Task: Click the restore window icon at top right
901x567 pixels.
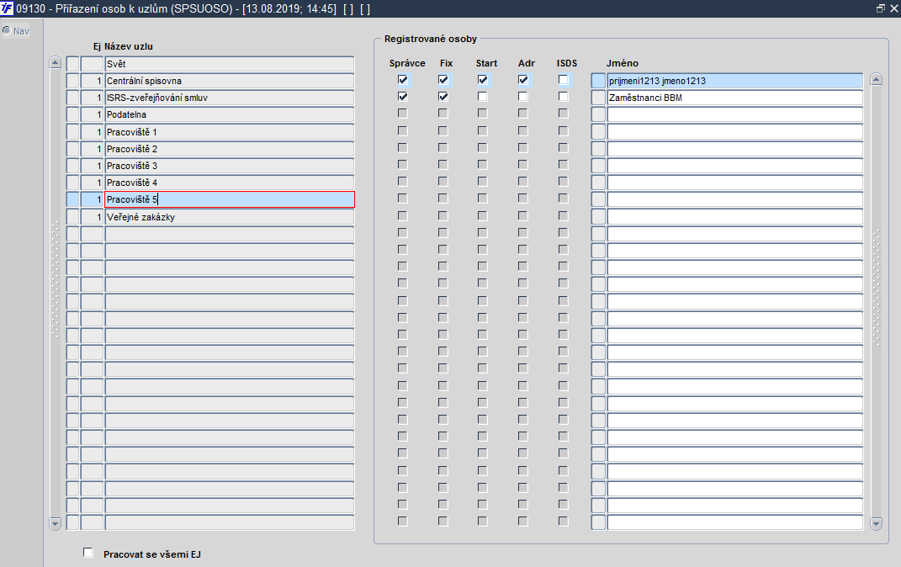Action: (880, 8)
